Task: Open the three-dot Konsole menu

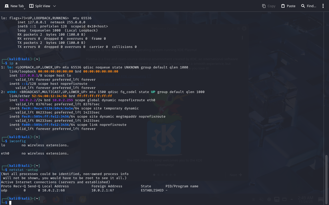Action: click(323, 6)
